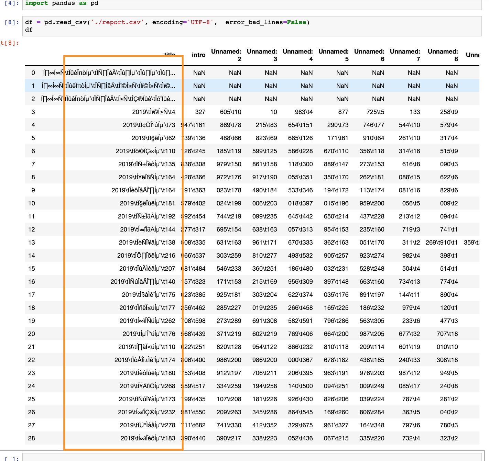Click the "956\t309" cell
Image resolution: width=489 pixels, height=461 pixels.
click(301, 282)
